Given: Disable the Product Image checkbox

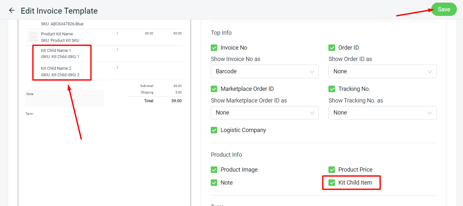Looking at the screenshot, I should click(214, 170).
